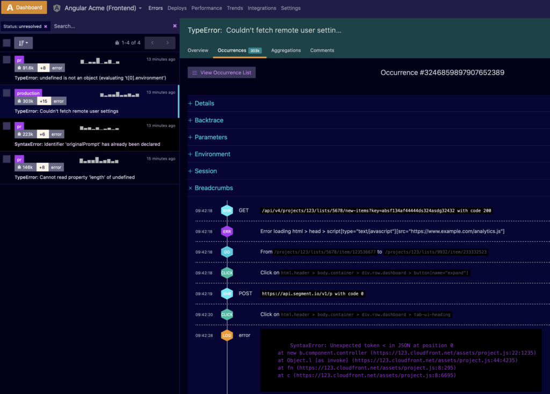Switch to the Aggregations tab
Viewport: 550px width, 394px height.
tap(286, 50)
